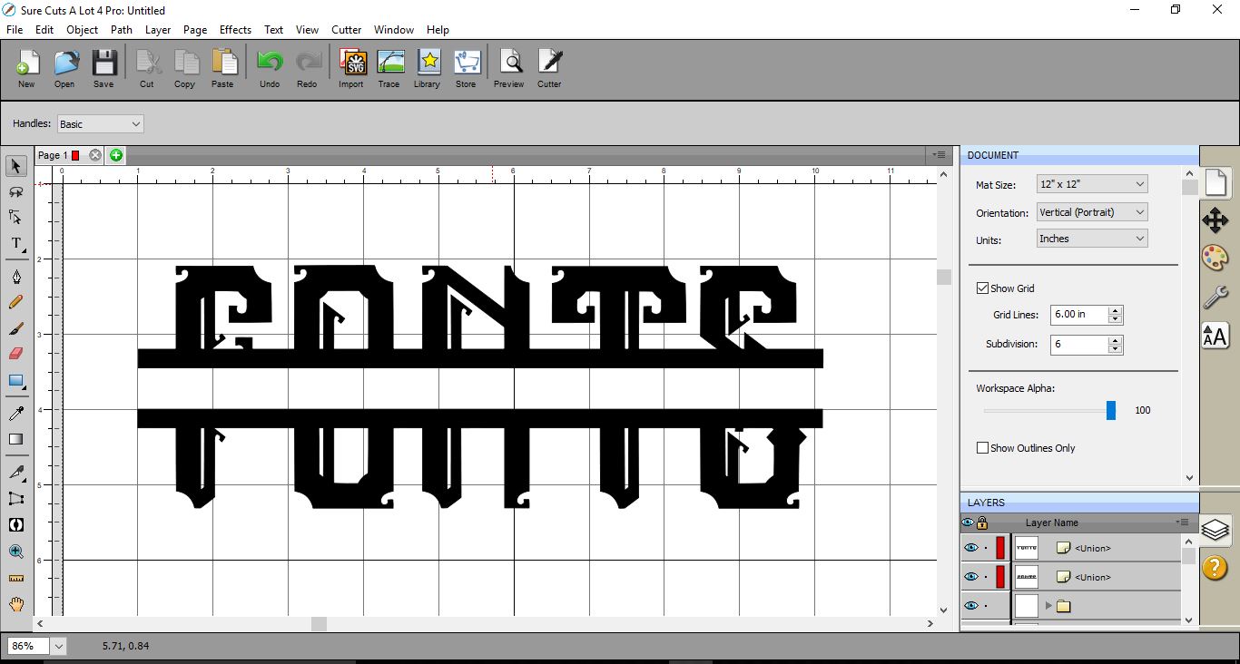Viewport: 1240px width, 664px height.
Task: Select the Text tool
Action: click(15, 243)
